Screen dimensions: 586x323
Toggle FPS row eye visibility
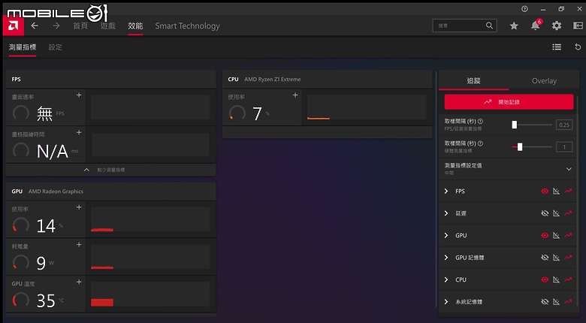tap(545, 192)
